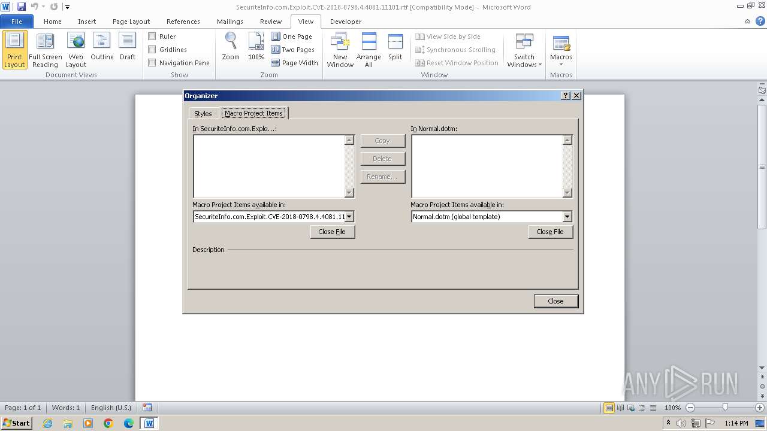The width and height of the screenshot is (767, 431).
Task: Click the macro recording status bar icon
Action: click(x=147, y=408)
